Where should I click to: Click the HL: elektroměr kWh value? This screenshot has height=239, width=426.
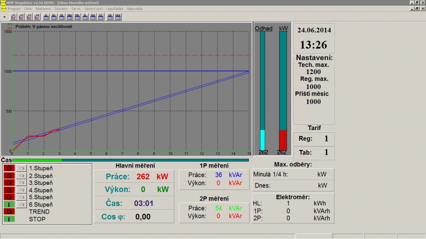(288, 203)
